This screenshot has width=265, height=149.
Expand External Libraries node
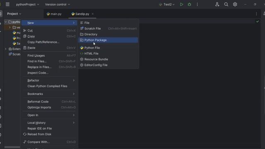pos(5,49)
